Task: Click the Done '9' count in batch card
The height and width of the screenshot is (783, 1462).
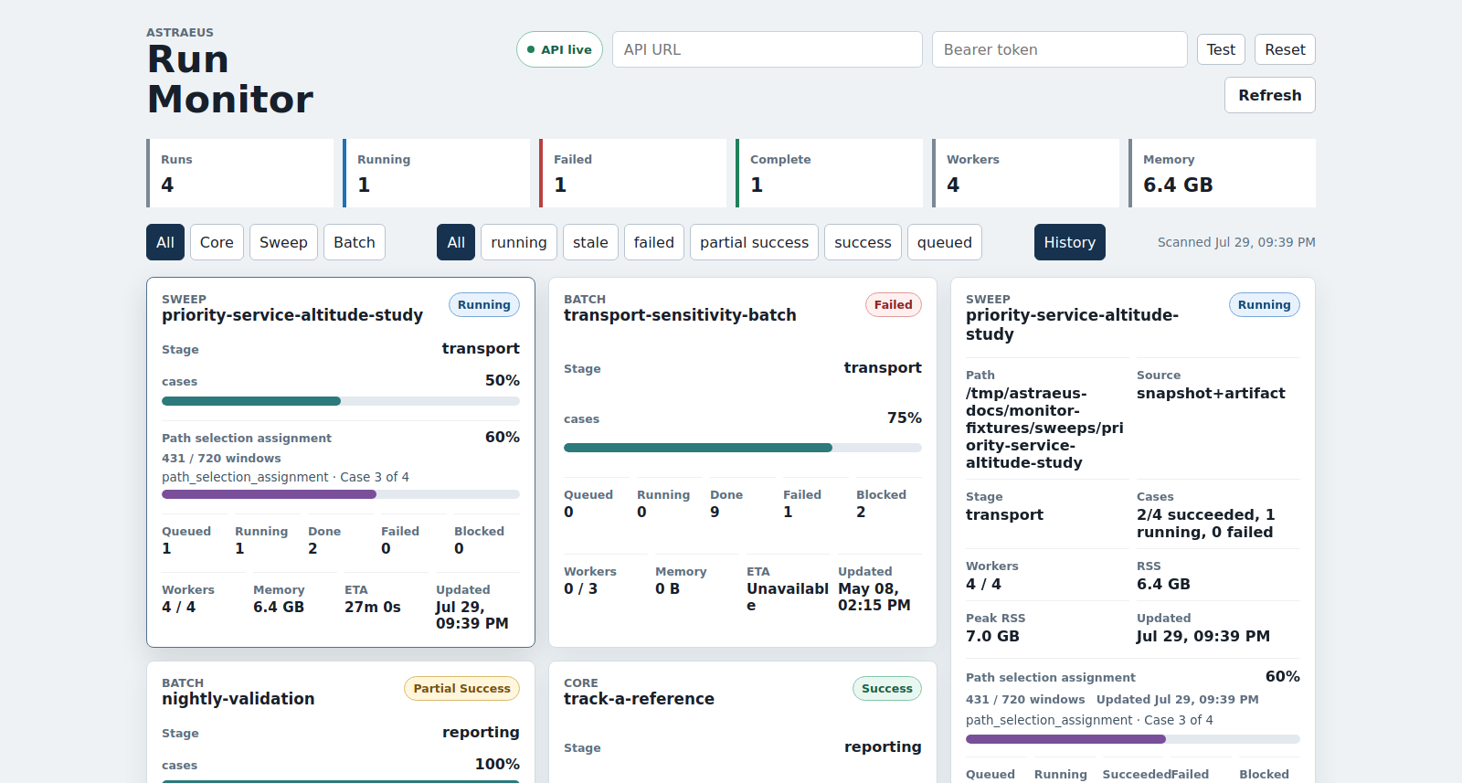Action: click(x=715, y=512)
